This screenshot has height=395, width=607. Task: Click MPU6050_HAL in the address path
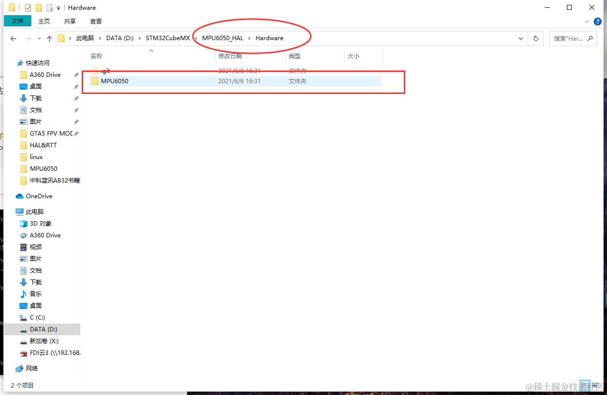click(x=223, y=38)
